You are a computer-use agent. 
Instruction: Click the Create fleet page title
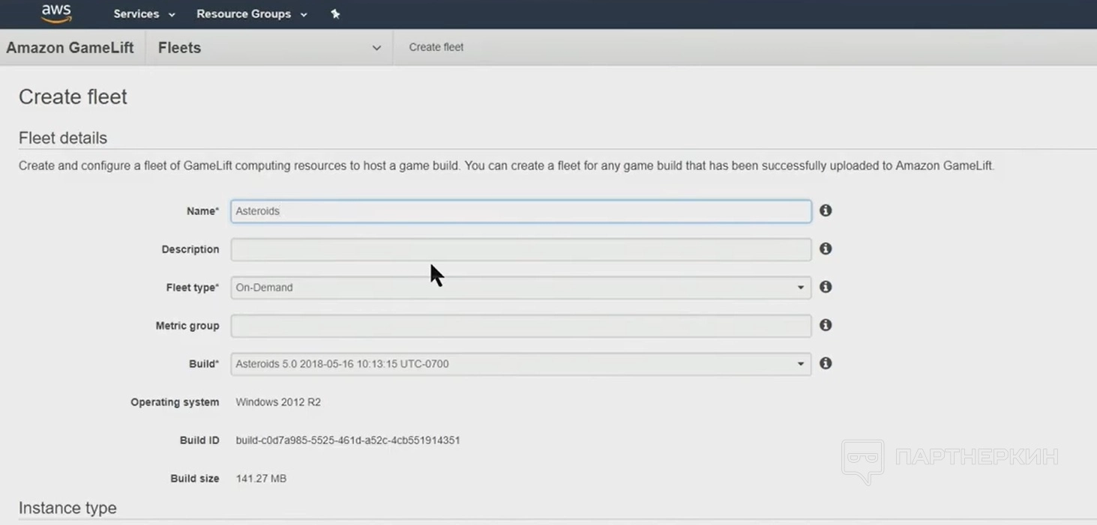(73, 97)
